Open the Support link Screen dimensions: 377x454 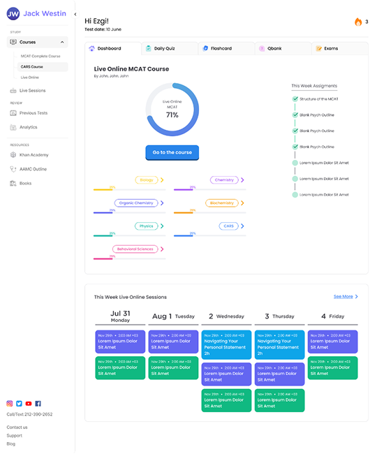[x=15, y=435]
